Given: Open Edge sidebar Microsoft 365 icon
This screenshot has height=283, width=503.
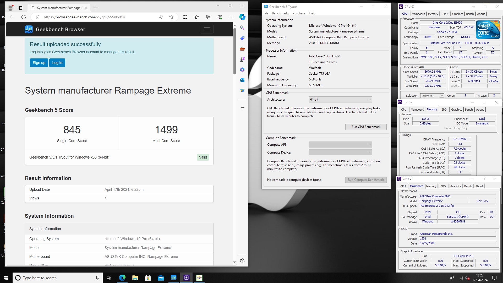Looking at the screenshot, I should tap(242, 70).
